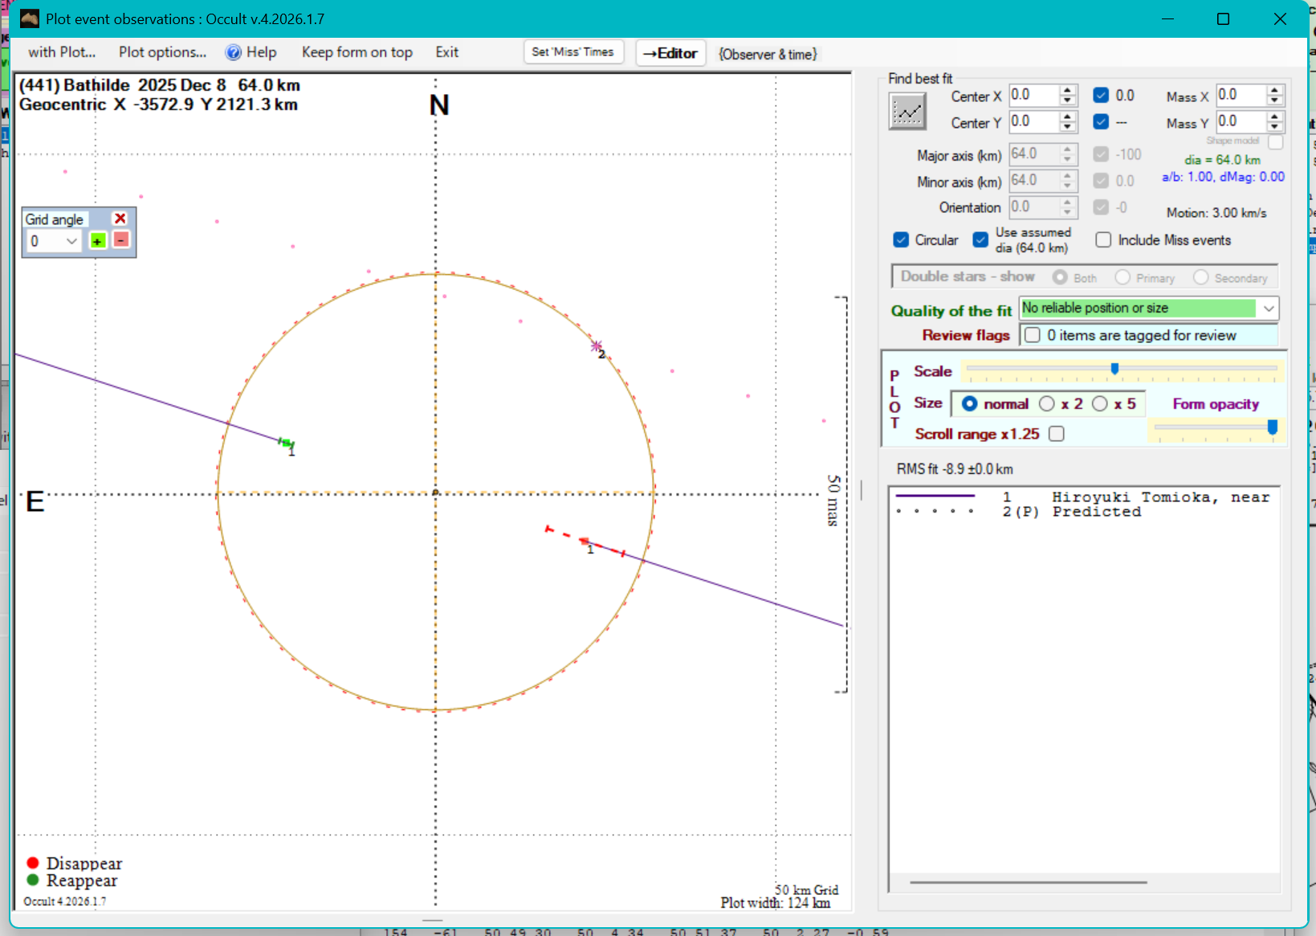
Task: Decrease Mass Y with down arrow
Action: click(1274, 127)
